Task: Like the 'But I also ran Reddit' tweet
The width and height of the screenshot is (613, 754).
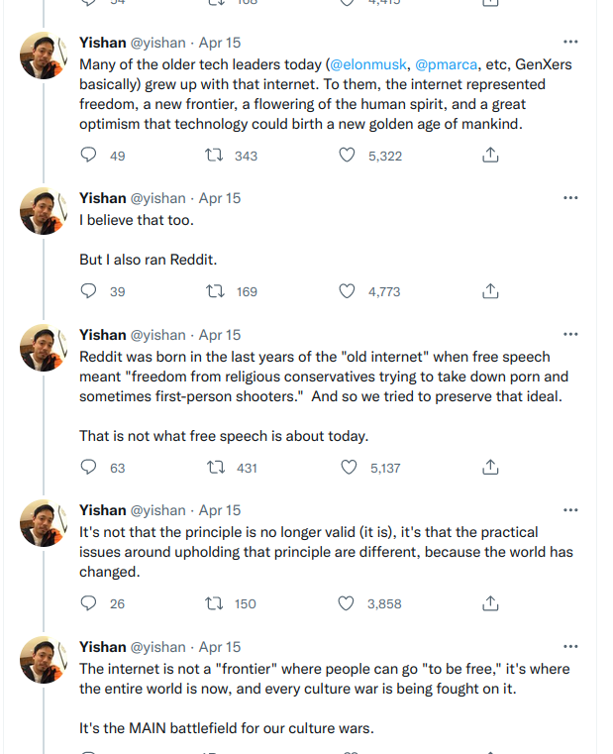Action: pyautogui.click(x=347, y=291)
